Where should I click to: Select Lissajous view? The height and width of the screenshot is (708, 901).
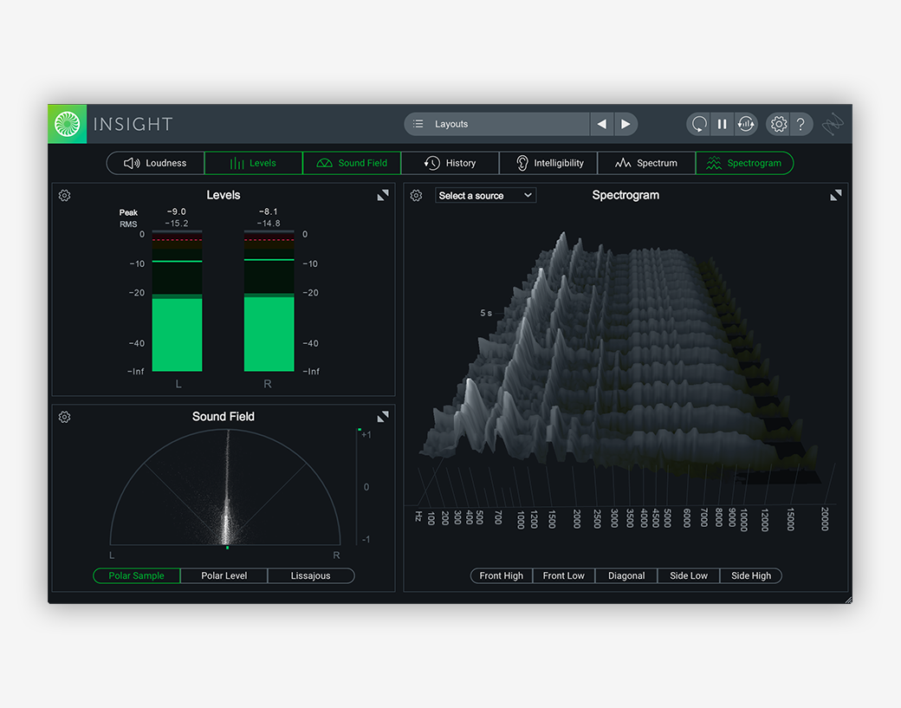[x=311, y=575]
